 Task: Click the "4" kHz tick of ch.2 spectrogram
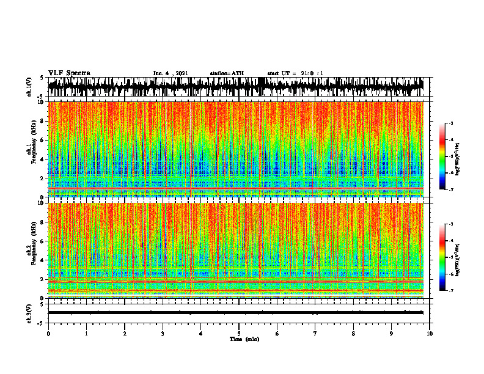pyautogui.click(x=43, y=260)
